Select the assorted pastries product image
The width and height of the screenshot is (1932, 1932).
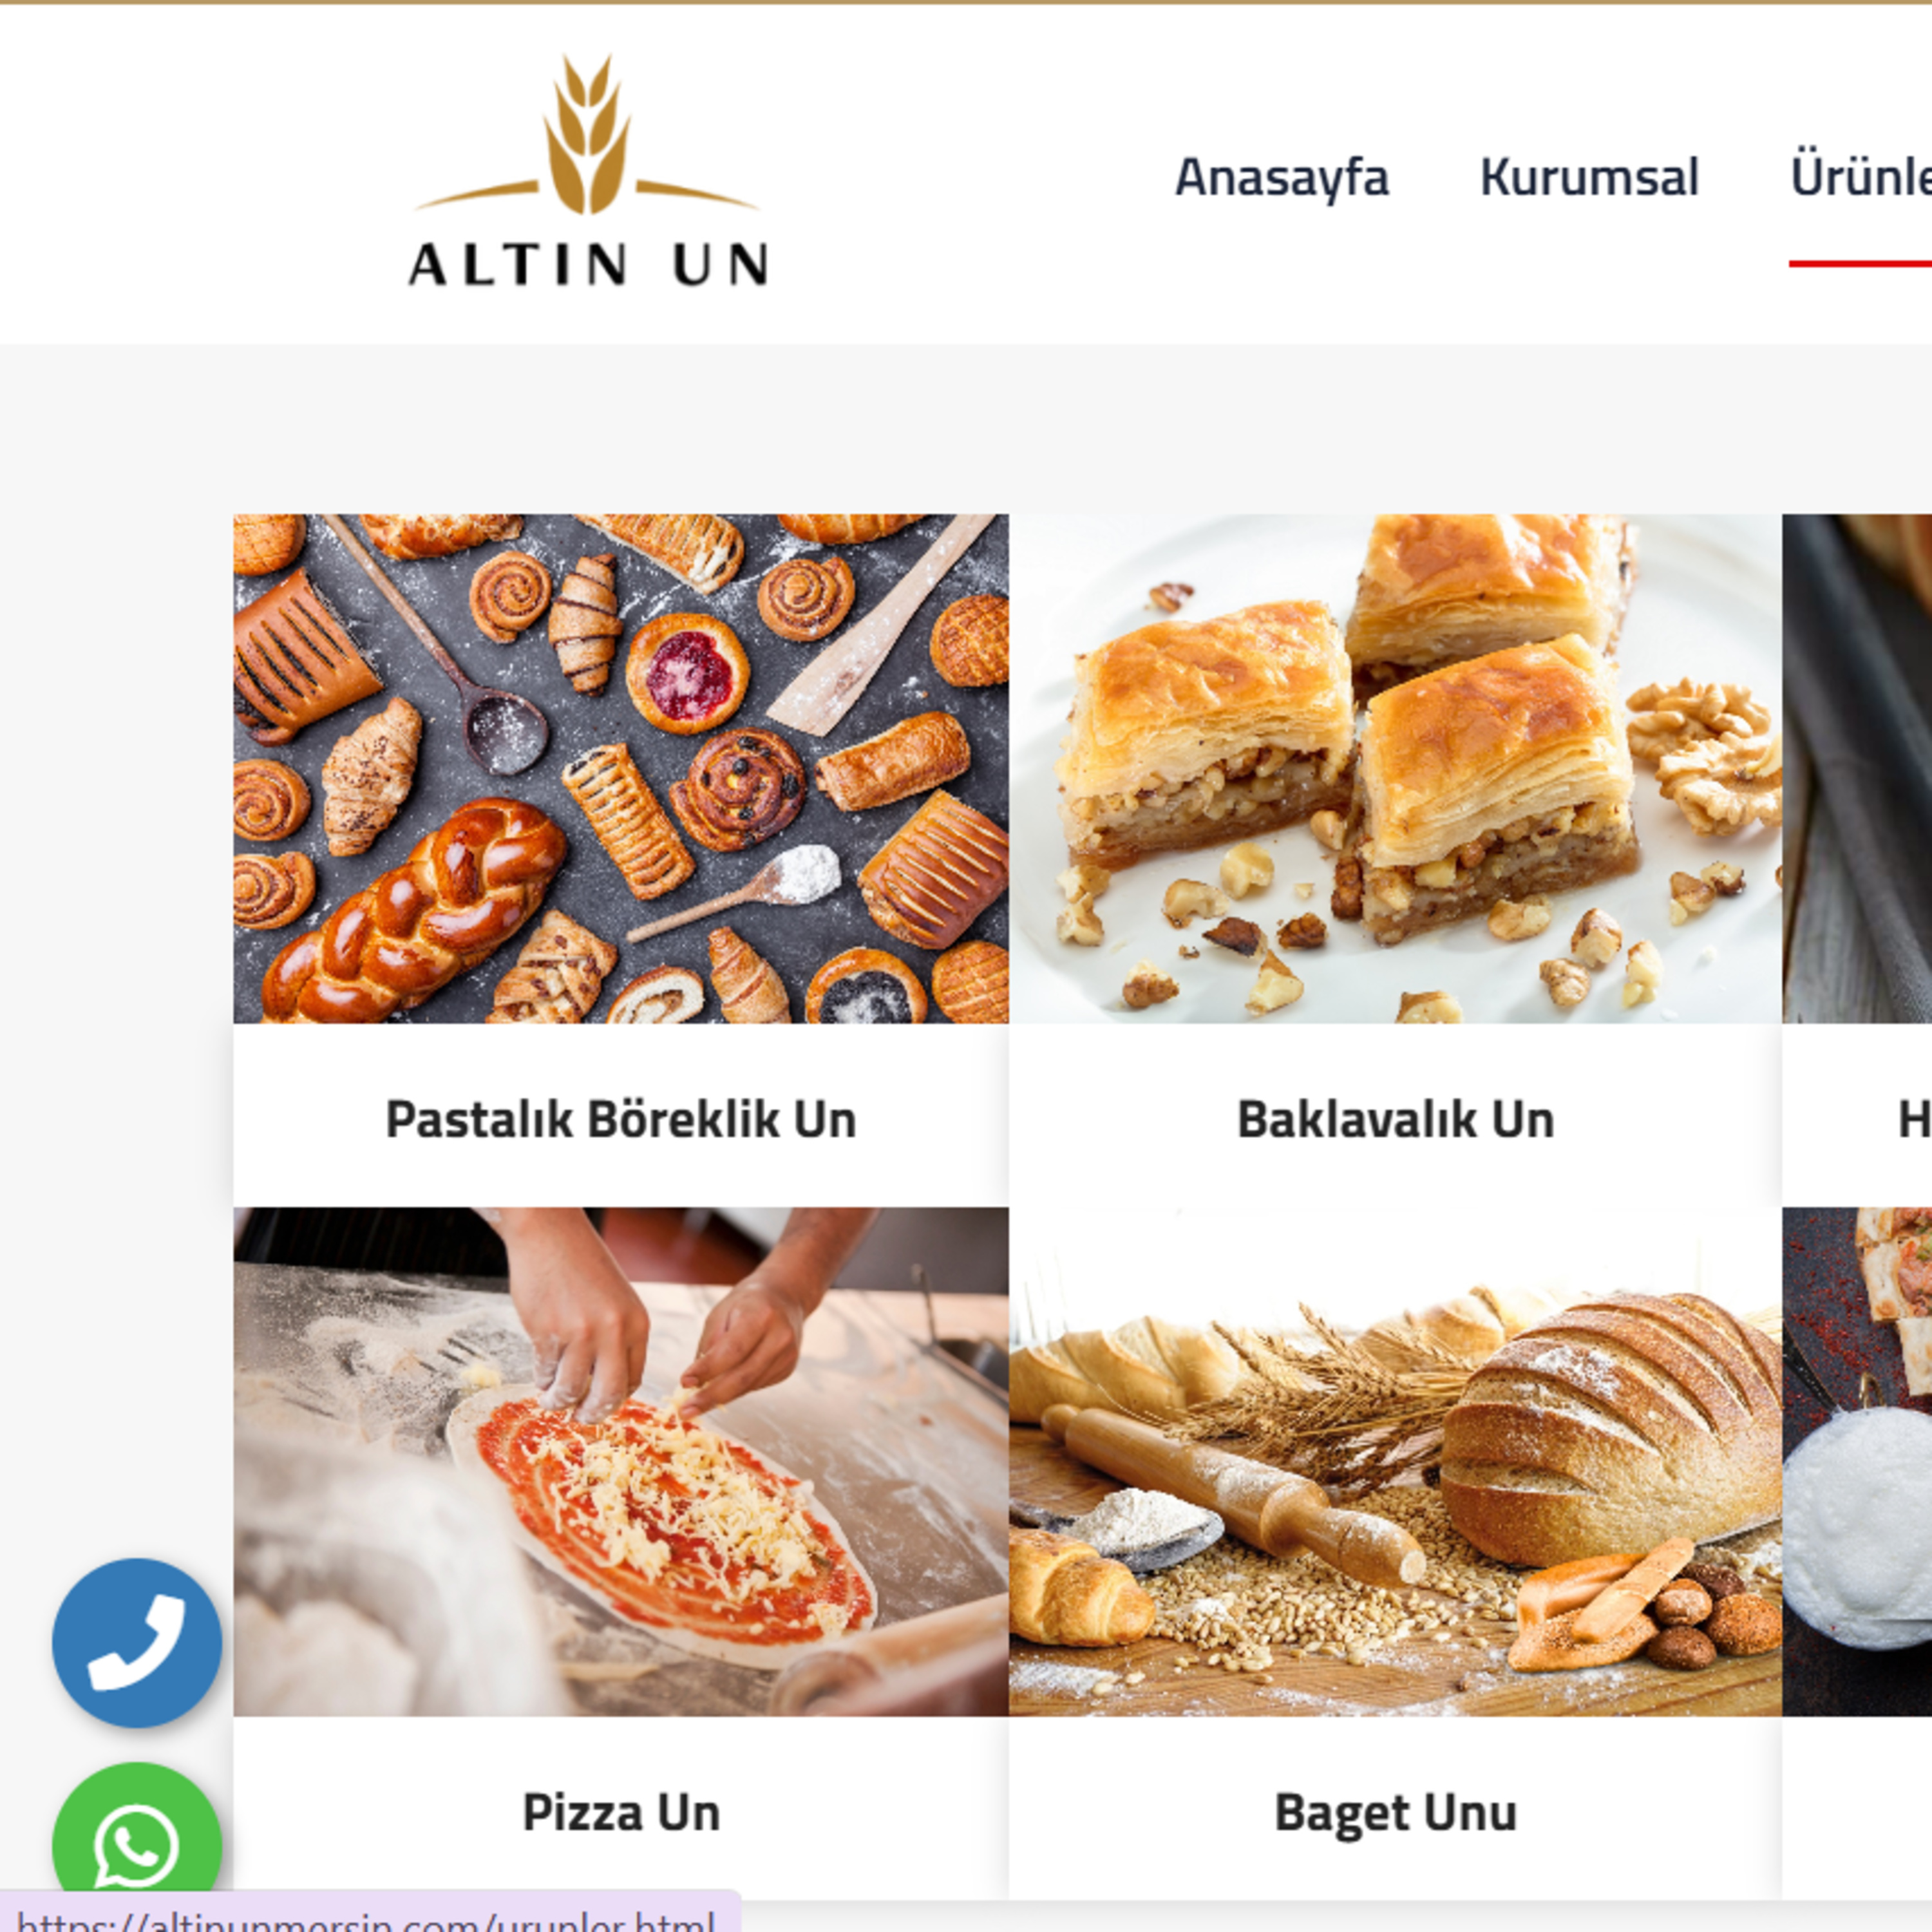(x=621, y=768)
